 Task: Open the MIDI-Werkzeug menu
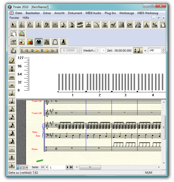point(148,13)
